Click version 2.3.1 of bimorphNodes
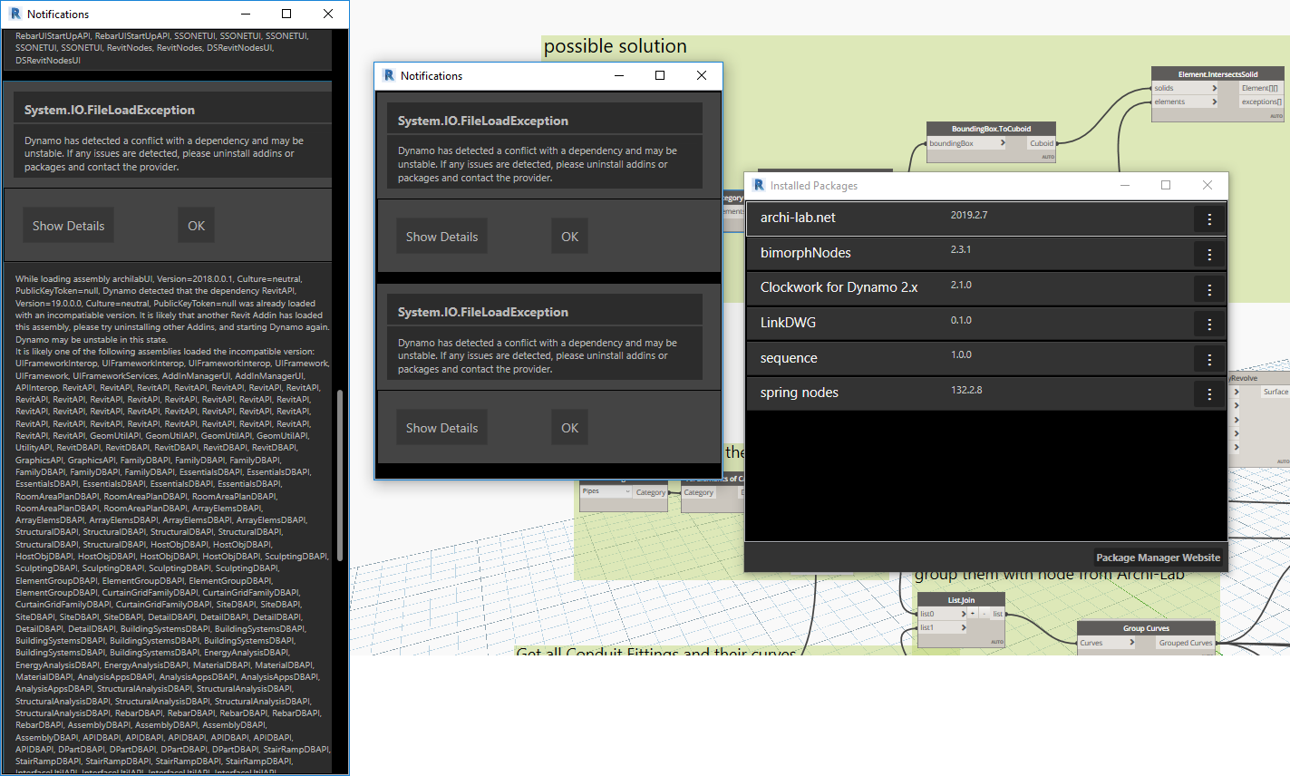This screenshot has height=776, width=1290. (x=961, y=249)
